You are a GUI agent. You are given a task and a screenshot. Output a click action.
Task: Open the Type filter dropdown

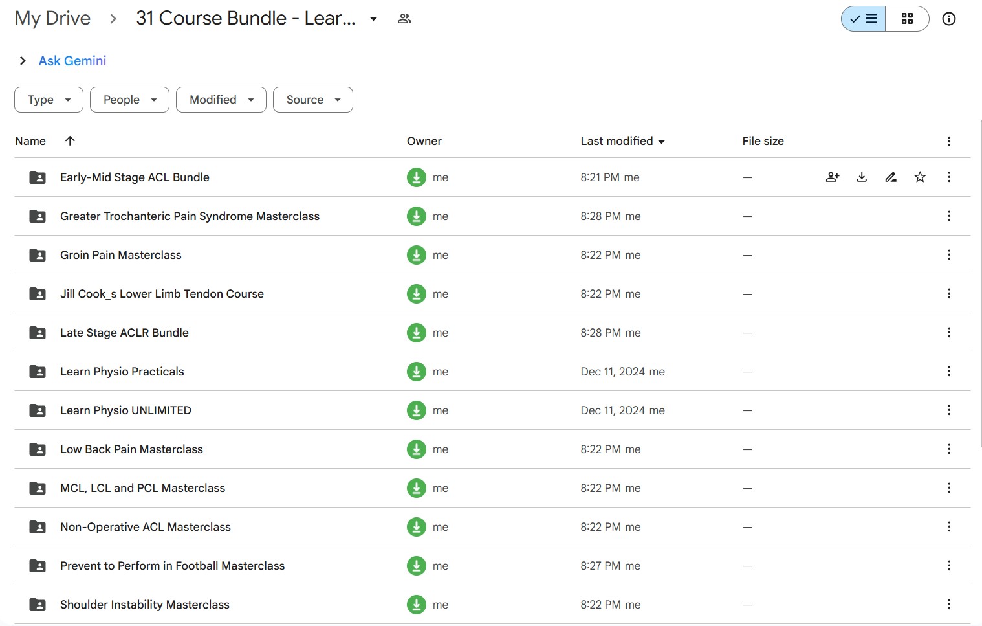click(49, 100)
